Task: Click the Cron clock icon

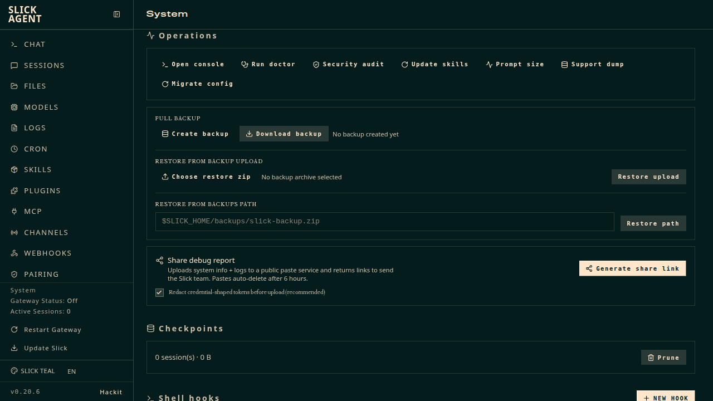Action: click(x=14, y=149)
